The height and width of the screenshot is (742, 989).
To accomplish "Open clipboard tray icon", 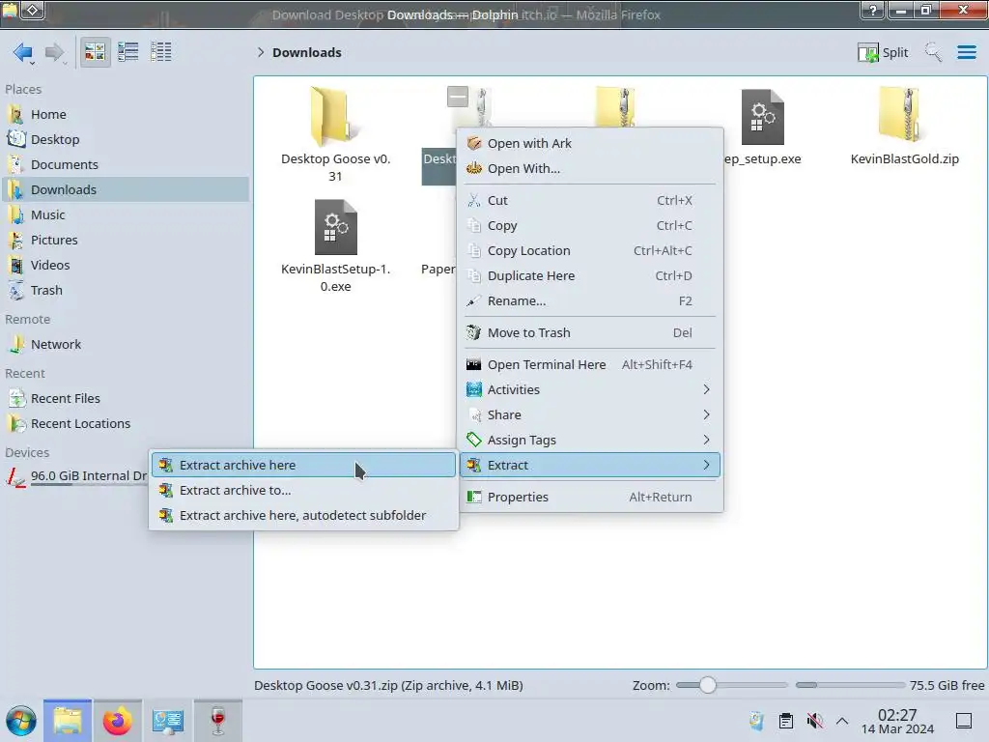I will [786, 721].
